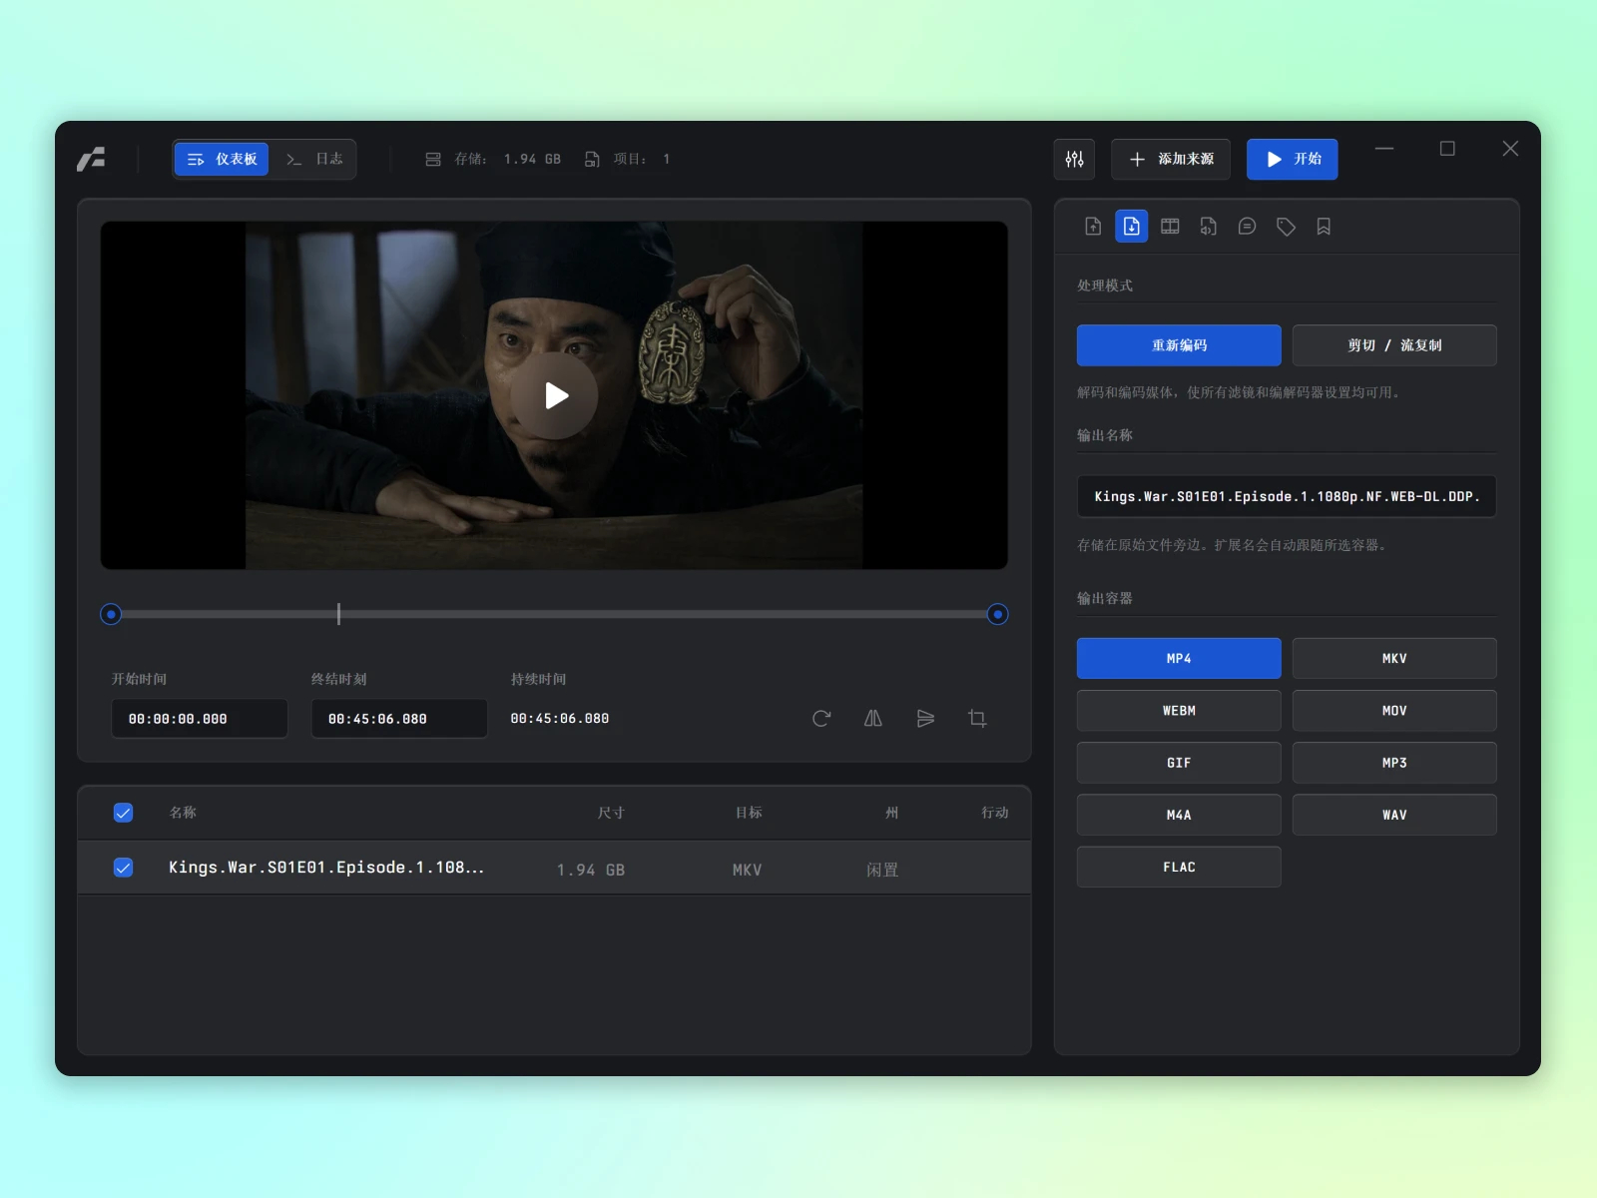1597x1198 pixels.
Task: Click the vertical flip icon
Action: (x=925, y=719)
